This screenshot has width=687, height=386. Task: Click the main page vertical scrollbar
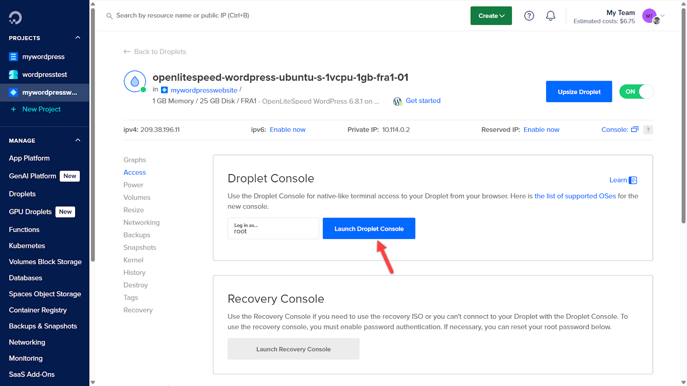point(684,116)
